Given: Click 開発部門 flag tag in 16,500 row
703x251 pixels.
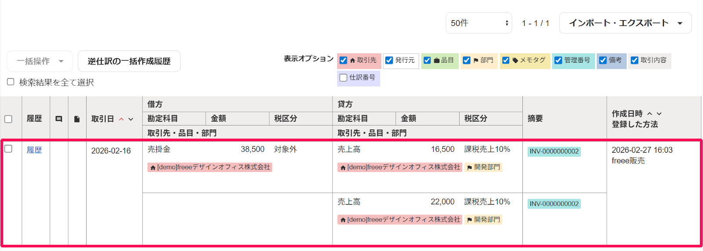Looking at the screenshot, I should click(483, 167).
